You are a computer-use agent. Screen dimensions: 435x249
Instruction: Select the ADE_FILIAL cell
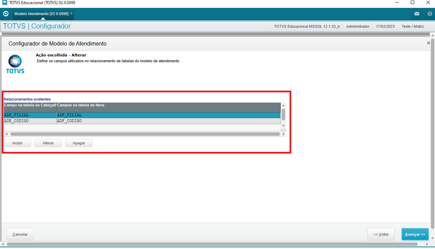[x=30, y=115]
